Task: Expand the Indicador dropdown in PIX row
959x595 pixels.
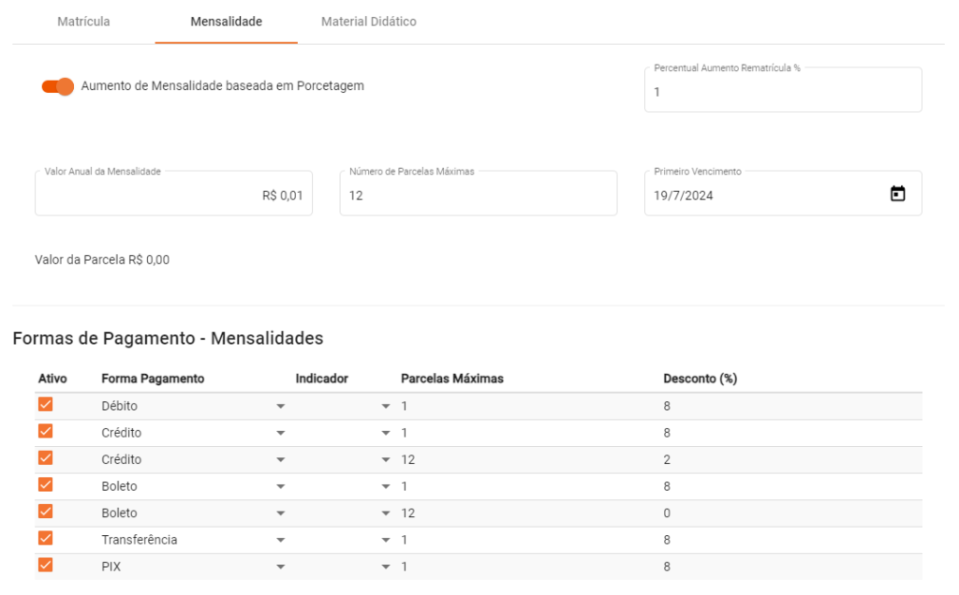Action: click(385, 567)
